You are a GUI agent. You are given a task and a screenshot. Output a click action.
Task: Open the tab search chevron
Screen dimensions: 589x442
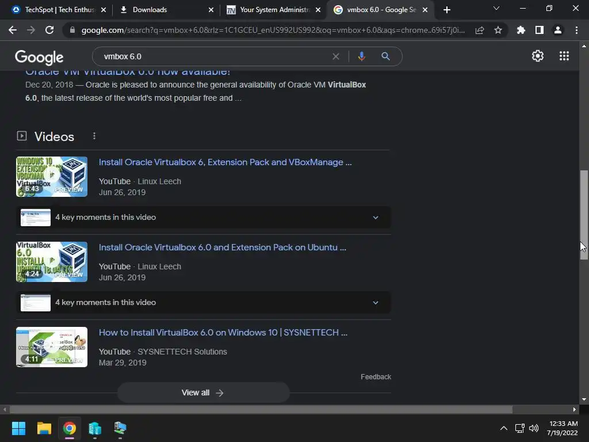[496, 8]
